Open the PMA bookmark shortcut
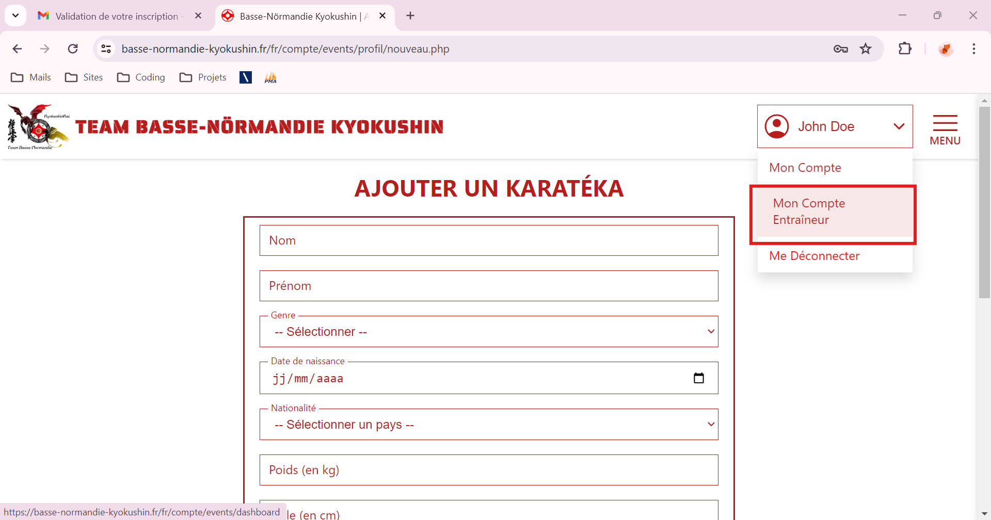Image resolution: width=991 pixels, height=520 pixels. [x=270, y=77]
